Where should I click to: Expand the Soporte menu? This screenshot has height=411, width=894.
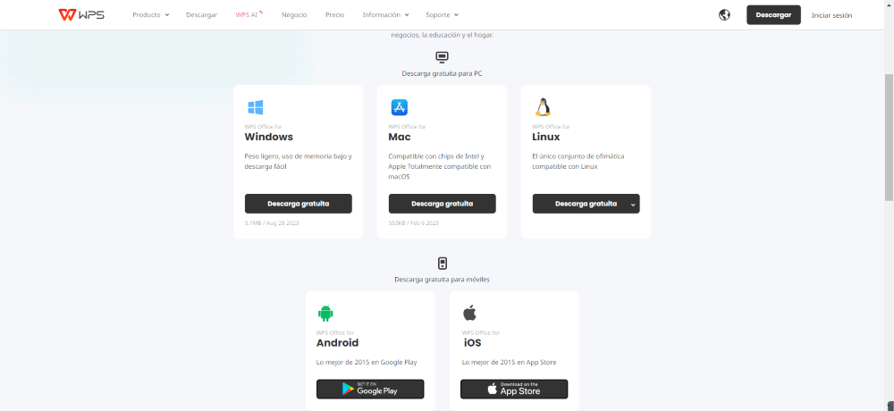tap(442, 15)
